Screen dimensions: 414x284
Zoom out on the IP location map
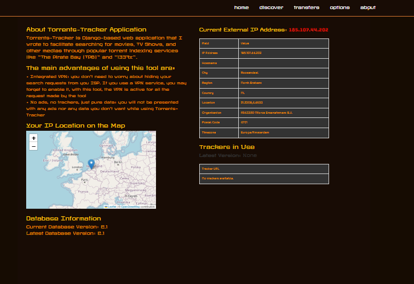click(x=33, y=146)
